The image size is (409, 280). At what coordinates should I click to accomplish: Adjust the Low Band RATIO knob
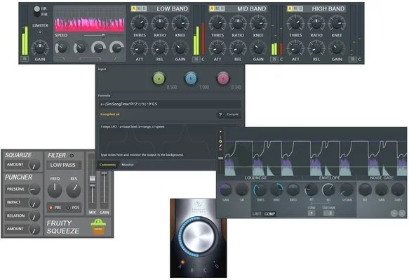[160, 23]
